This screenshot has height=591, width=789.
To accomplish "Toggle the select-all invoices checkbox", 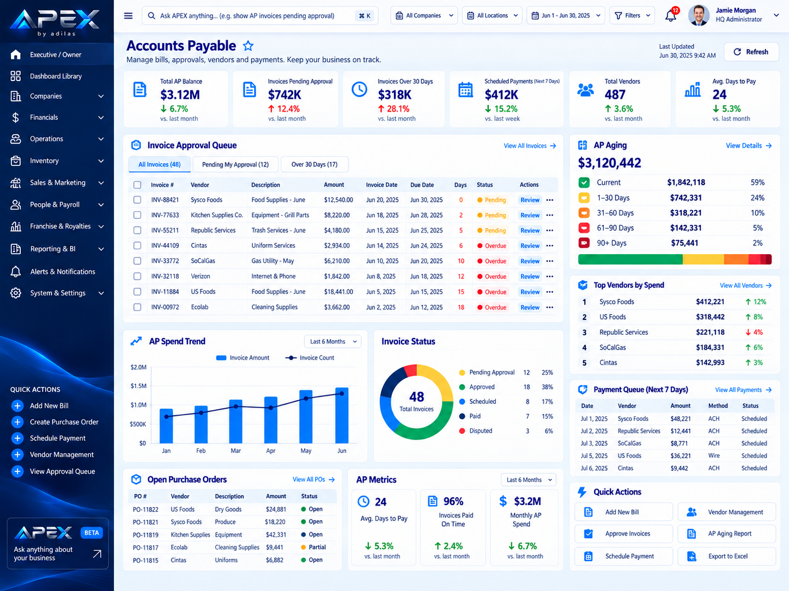I will [137, 185].
